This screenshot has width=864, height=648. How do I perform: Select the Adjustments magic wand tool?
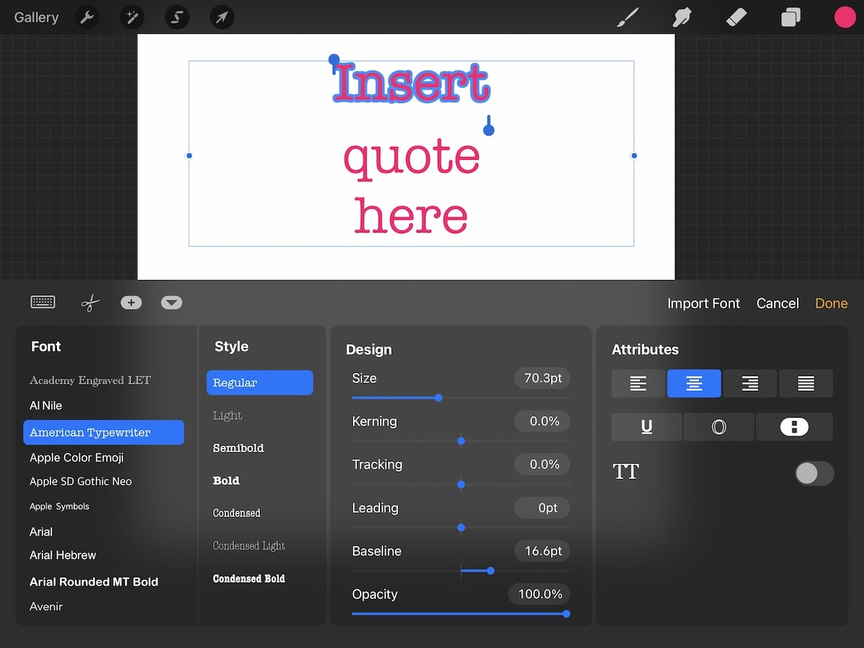click(x=132, y=17)
